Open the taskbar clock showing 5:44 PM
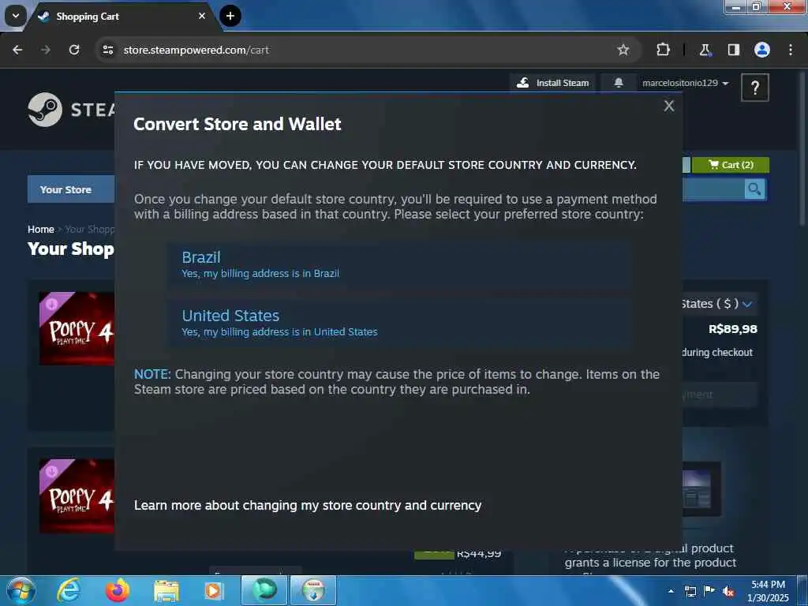This screenshot has width=808, height=606. click(x=768, y=591)
